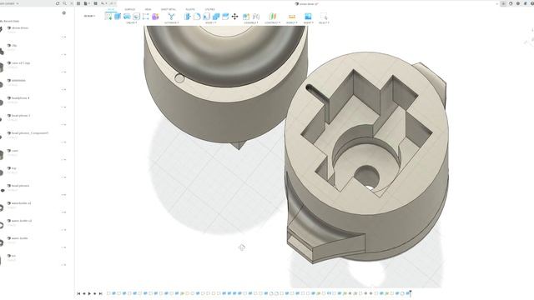Open the 'clip' design in data panel
The image size is (534, 300).
click(14, 45)
